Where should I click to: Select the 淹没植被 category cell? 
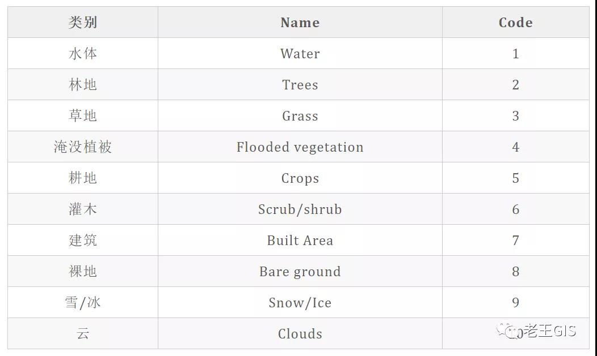point(83,147)
